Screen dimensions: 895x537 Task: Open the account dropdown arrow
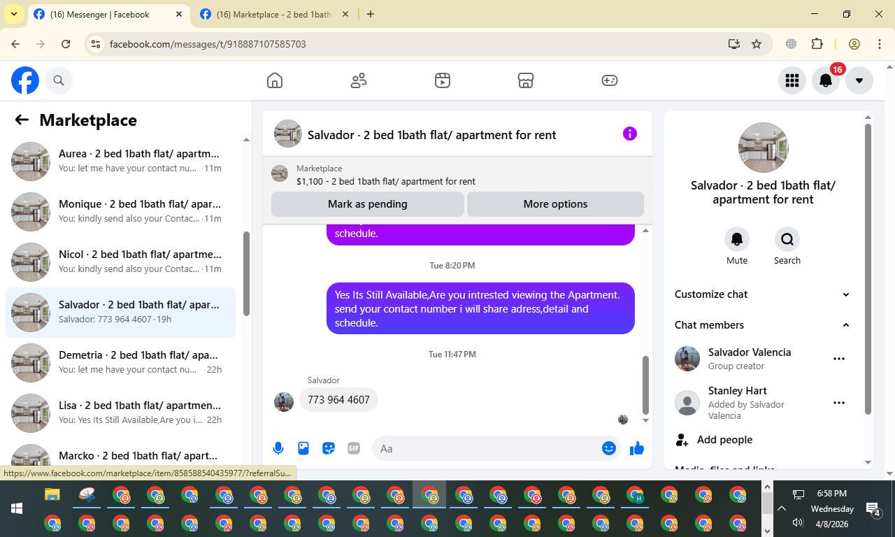pos(859,80)
